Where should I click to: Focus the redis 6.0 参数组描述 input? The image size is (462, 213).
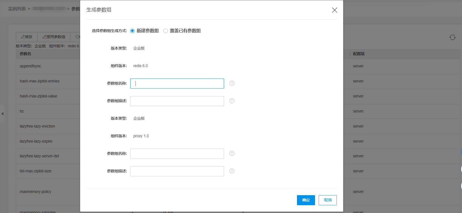[177, 101]
